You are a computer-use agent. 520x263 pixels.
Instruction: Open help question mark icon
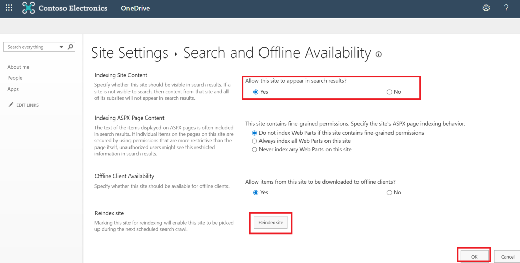click(506, 8)
